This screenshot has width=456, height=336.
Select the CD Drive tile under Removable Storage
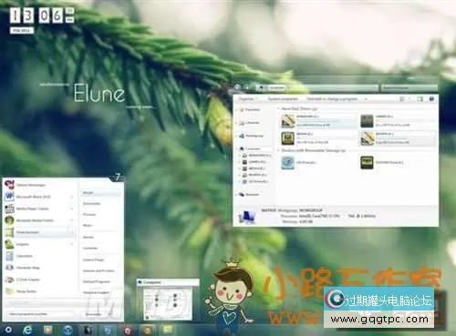click(x=317, y=163)
